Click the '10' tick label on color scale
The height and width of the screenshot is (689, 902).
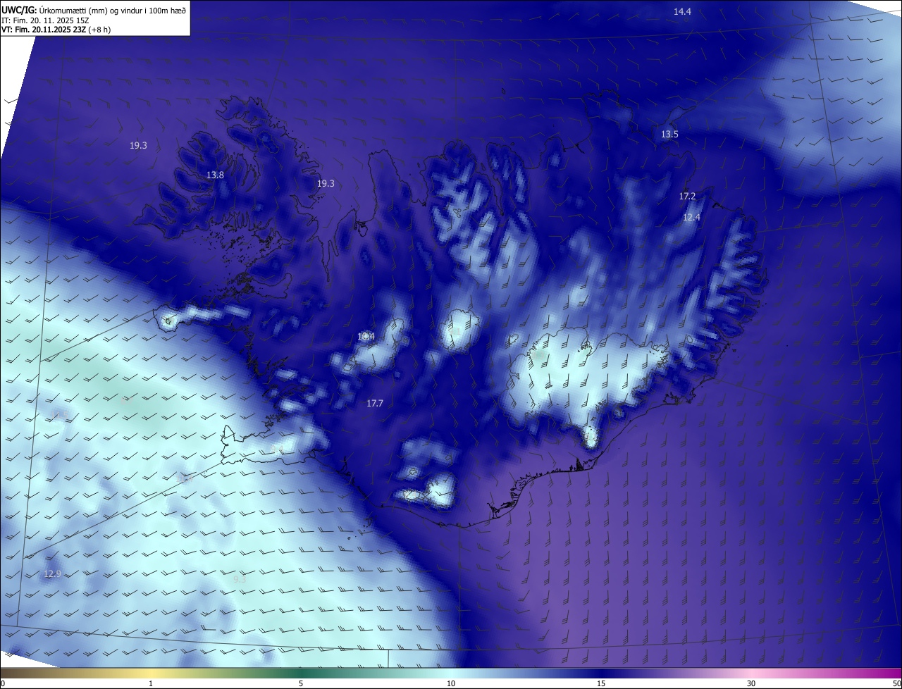[x=451, y=683]
